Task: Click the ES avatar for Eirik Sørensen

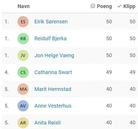Action: click(23, 22)
